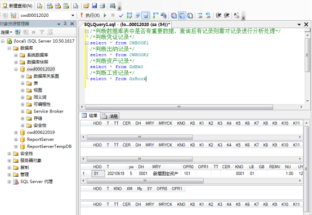Image resolution: width=312 pixels, height=215 pixels.
Task: Toggle Include Actual Execution Plan
Action: [x=155, y=15]
